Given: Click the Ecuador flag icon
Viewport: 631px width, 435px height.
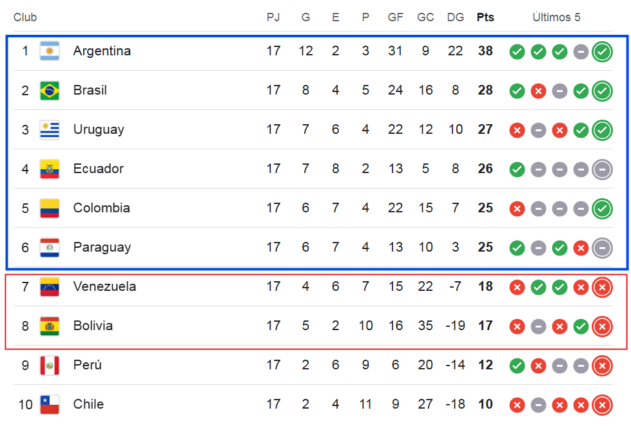Looking at the screenshot, I should (x=50, y=169).
